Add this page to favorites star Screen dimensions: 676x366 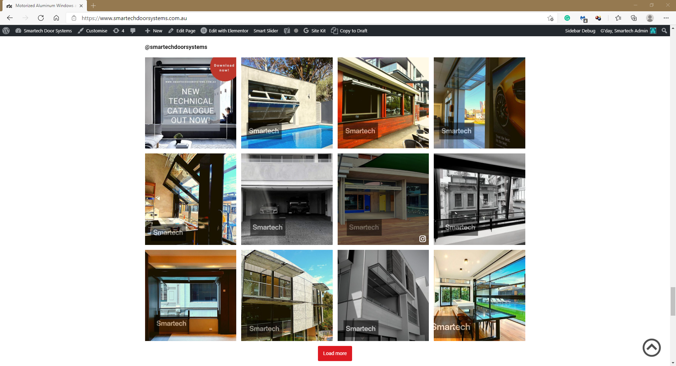[x=550, y=18]
